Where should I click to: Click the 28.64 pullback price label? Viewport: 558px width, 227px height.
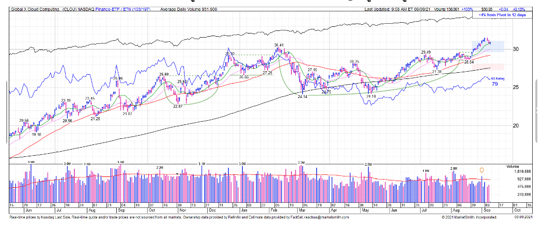pos(469,62)
